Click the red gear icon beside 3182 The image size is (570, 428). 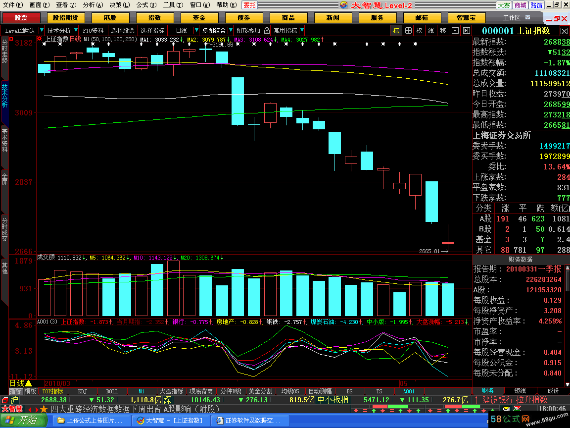[x=12, y=39]
